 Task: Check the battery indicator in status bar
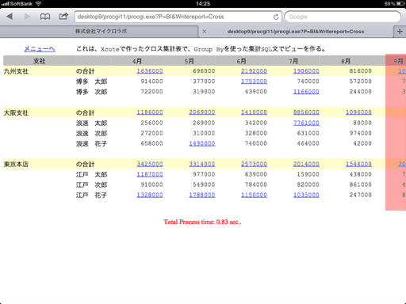(x=400, y=4)
